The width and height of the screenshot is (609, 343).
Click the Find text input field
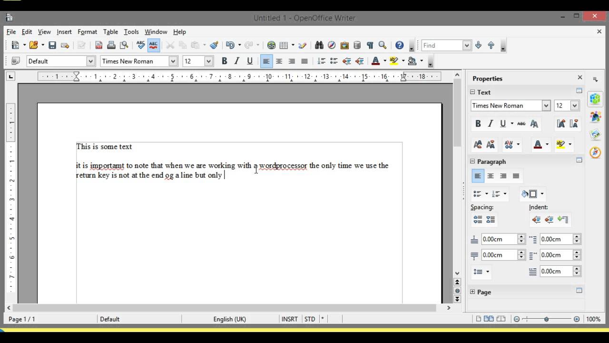(x=442, y=45)
